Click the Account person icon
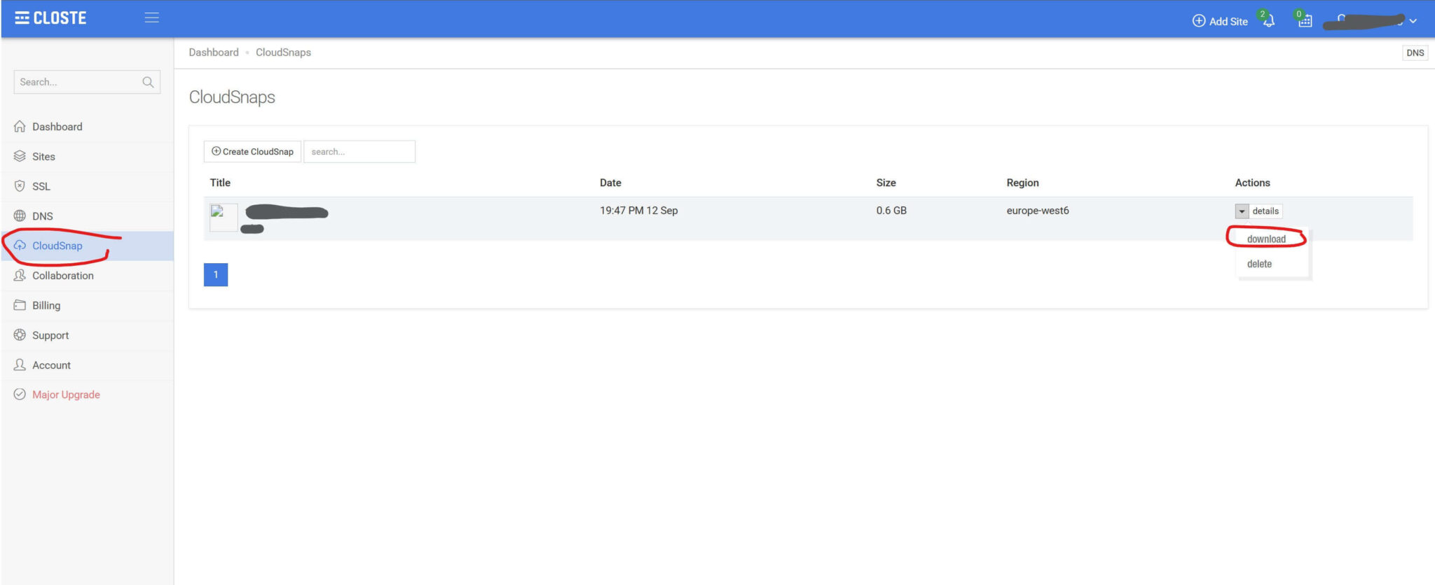 20,365
